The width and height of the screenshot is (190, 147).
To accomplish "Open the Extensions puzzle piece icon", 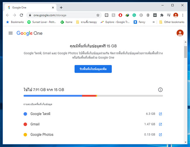I will tap(162, 15).
